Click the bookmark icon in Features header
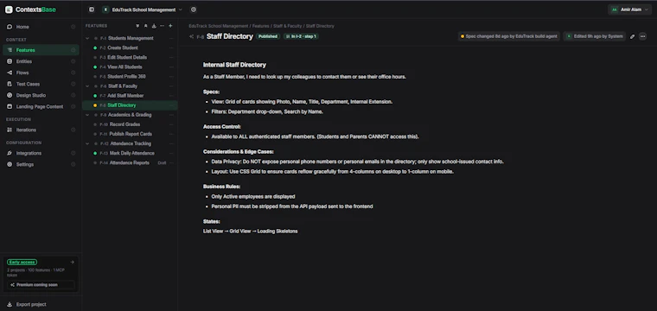The width and height of the screenshot is (657, 311). [146, 26]
